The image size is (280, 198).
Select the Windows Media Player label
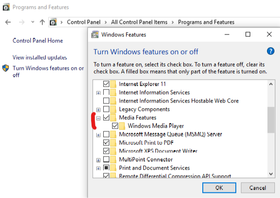click(x=156, y=126)
